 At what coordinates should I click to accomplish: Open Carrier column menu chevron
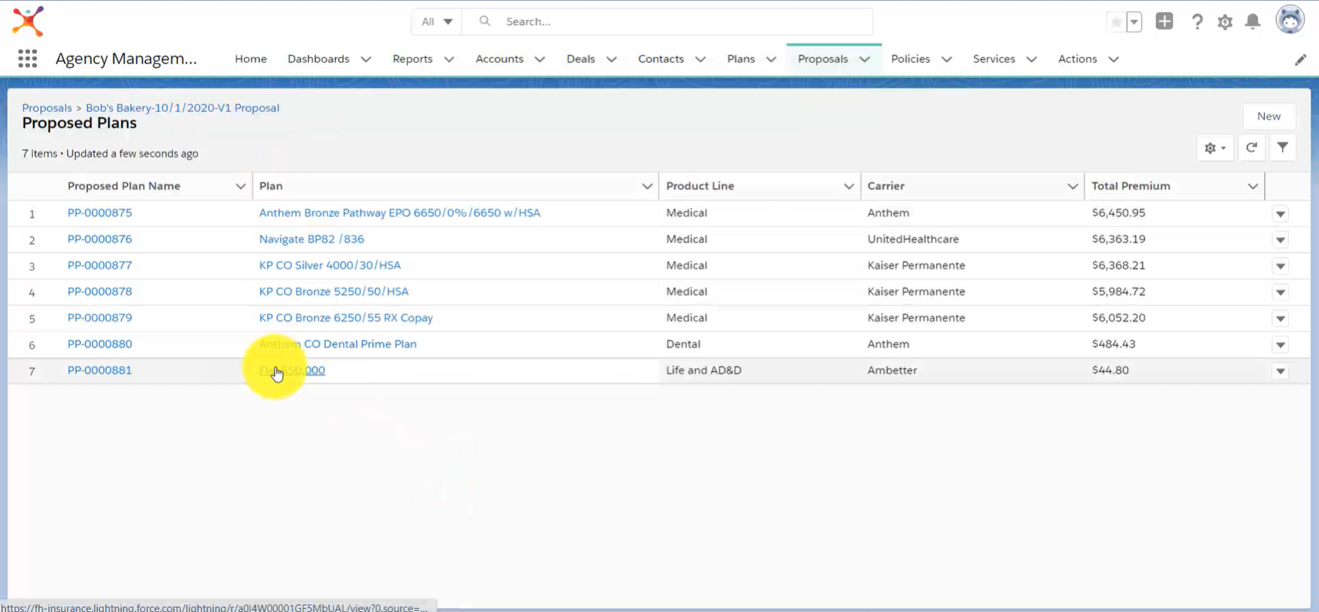pyautogui.click(x=1073, y=186)
